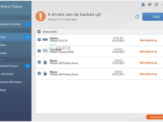Click the mouse icon beside the last Mouse driver
Screen dimensions: 163x122
pos(45,73)
